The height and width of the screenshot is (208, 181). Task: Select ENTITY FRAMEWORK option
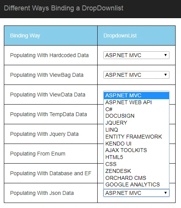pos(136,137)
